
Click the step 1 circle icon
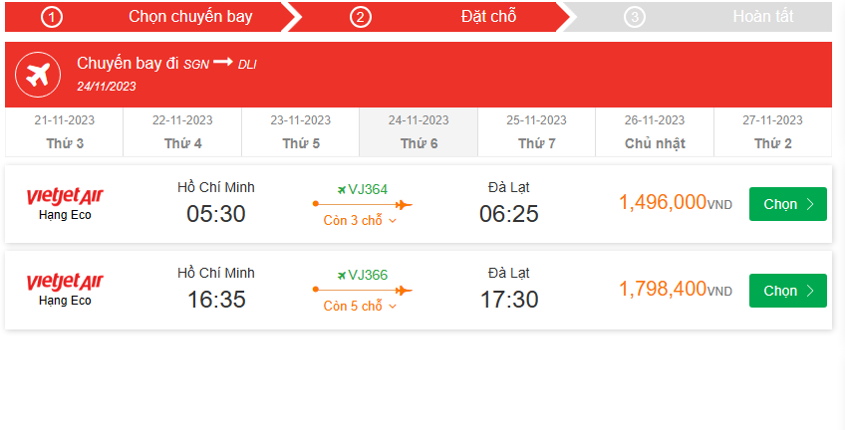tap(52, 17)
